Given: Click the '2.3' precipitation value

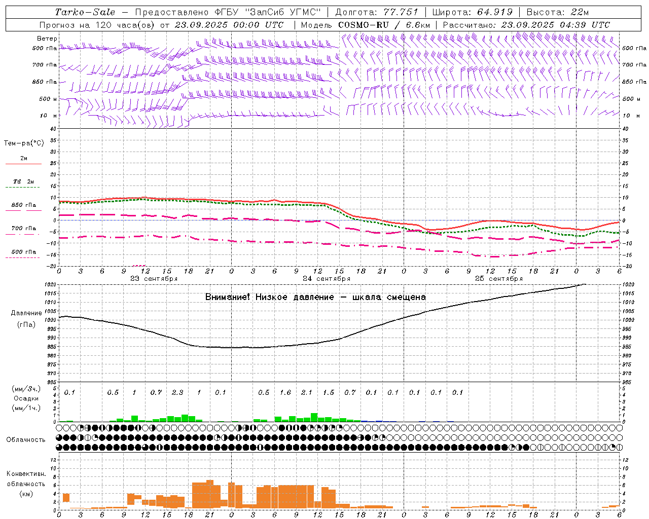Looking at the screenshot, I should point(177,392).
